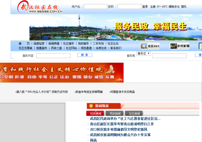The width and height of the screenshot is (202, 142).
Task: Select the 时政要闻 tab
Action: (95, 114)
